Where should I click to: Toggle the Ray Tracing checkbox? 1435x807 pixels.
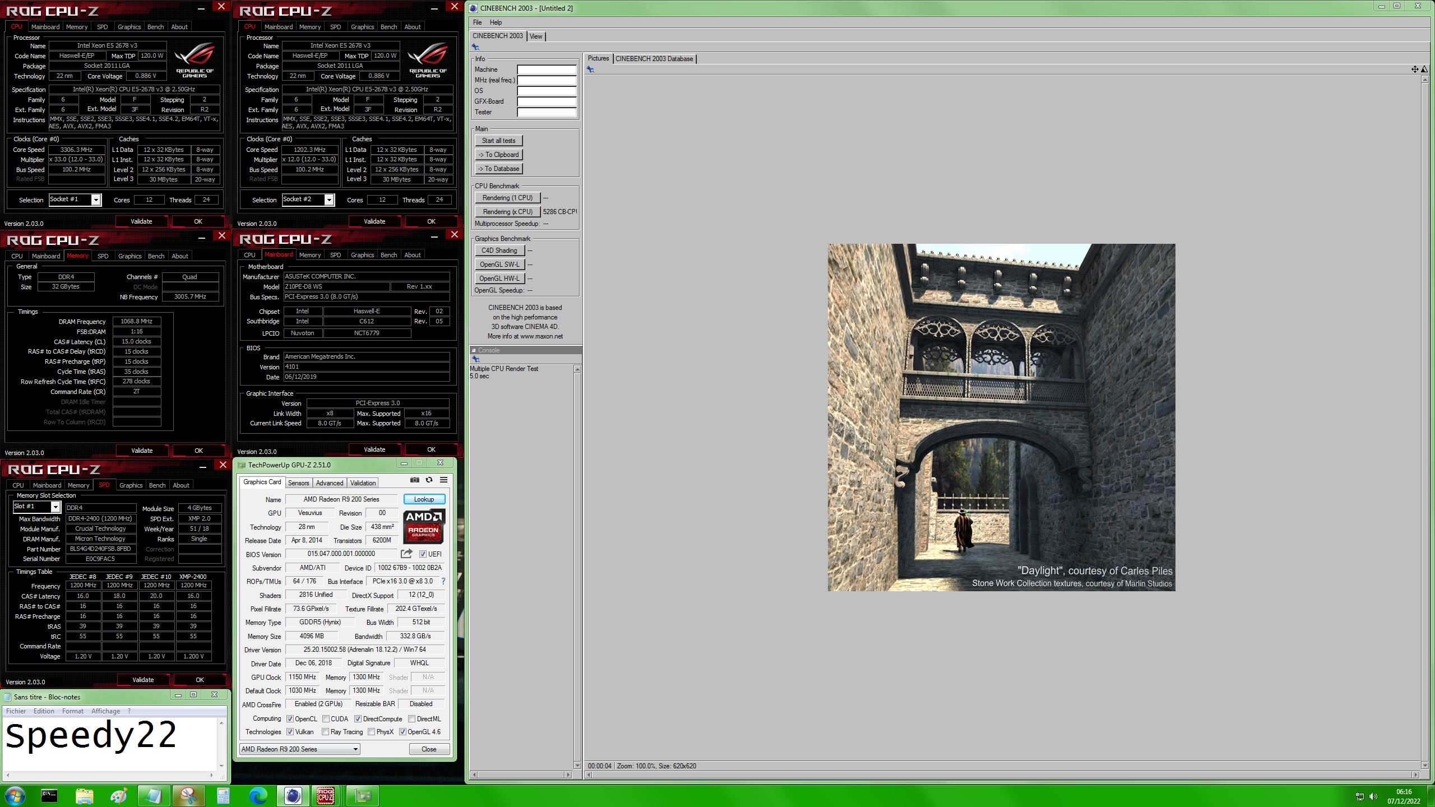tap(326, 732)
